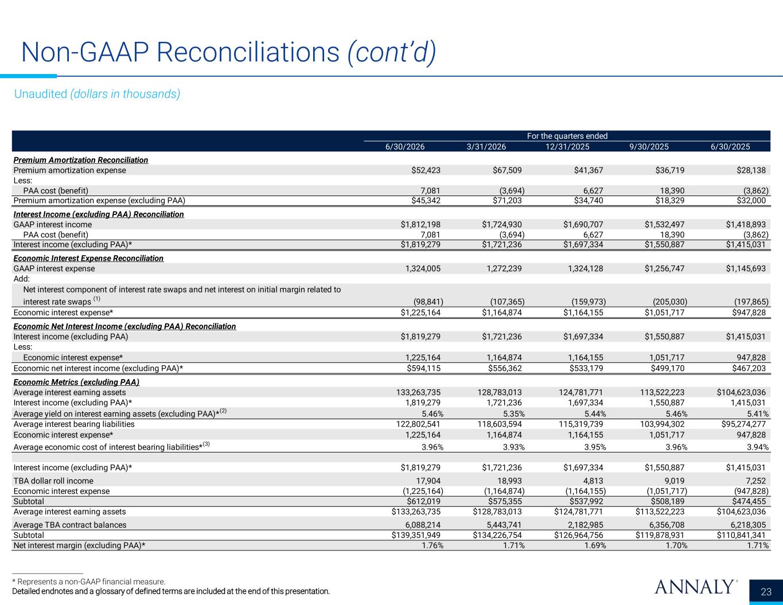Click the 9/30/2025 column header
The width and height of the screenshot is (783, 605).
649,146
